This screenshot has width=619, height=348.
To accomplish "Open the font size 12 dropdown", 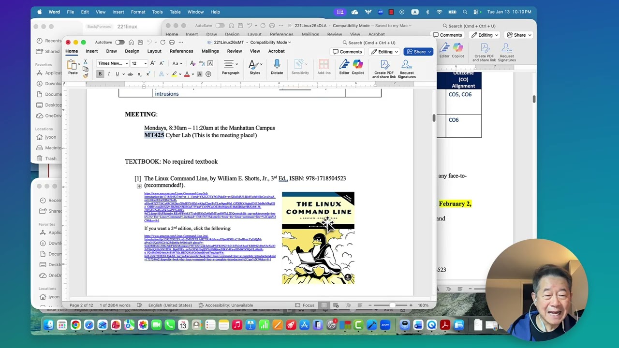I will click(x=145, y=63).
